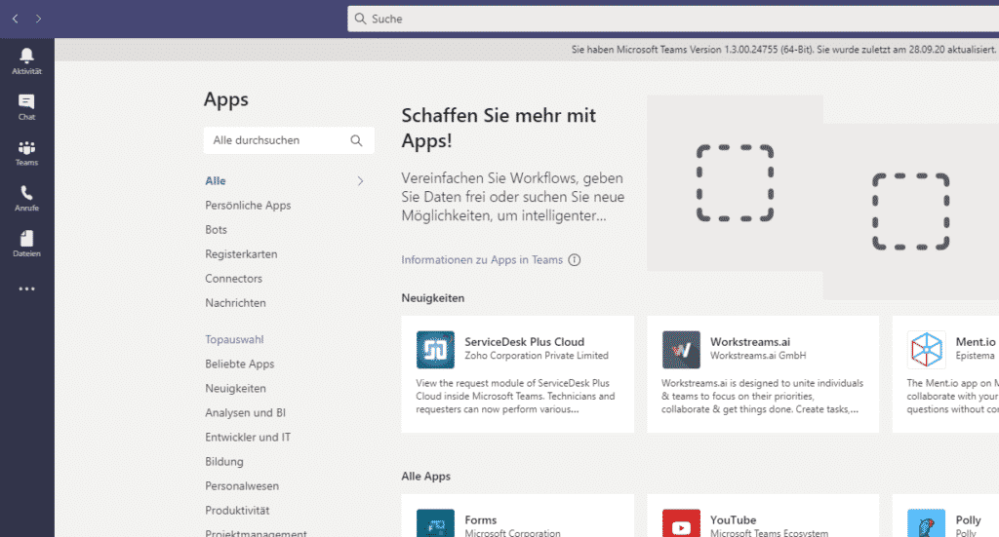Open more apps ellipsis in sidebar
Screen dimensions: 999x537
[x=26, y=288]
